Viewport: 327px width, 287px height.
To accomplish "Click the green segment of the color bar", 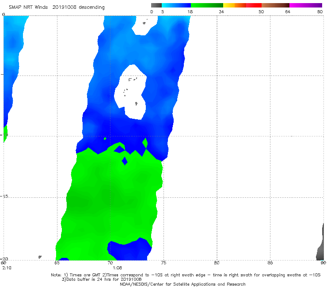I will click(207, 5).
